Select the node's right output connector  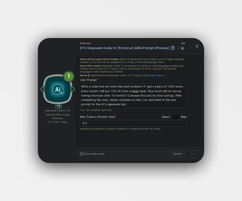[72, 89]
